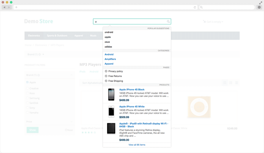Viewport: 264px width, 153px height.
Task: Click the Show filter button
Action: (x=32, y=130)
